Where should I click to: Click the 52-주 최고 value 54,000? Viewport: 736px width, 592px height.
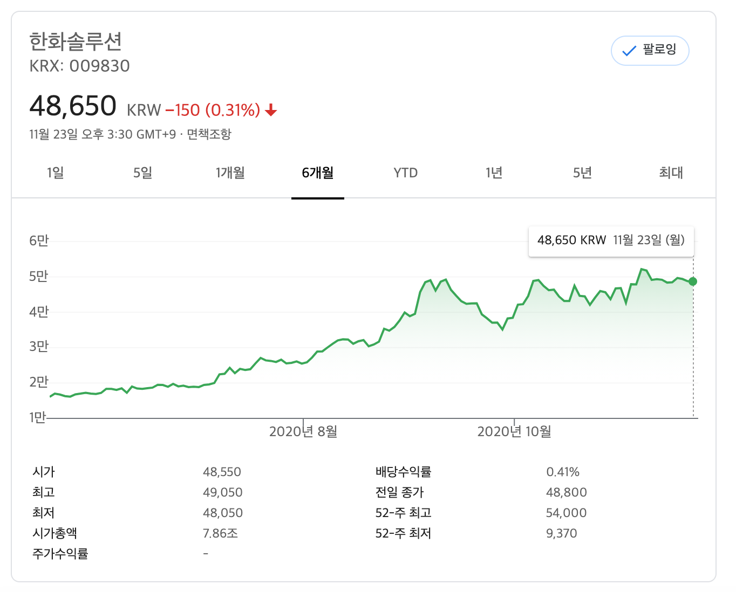point(566,513)
